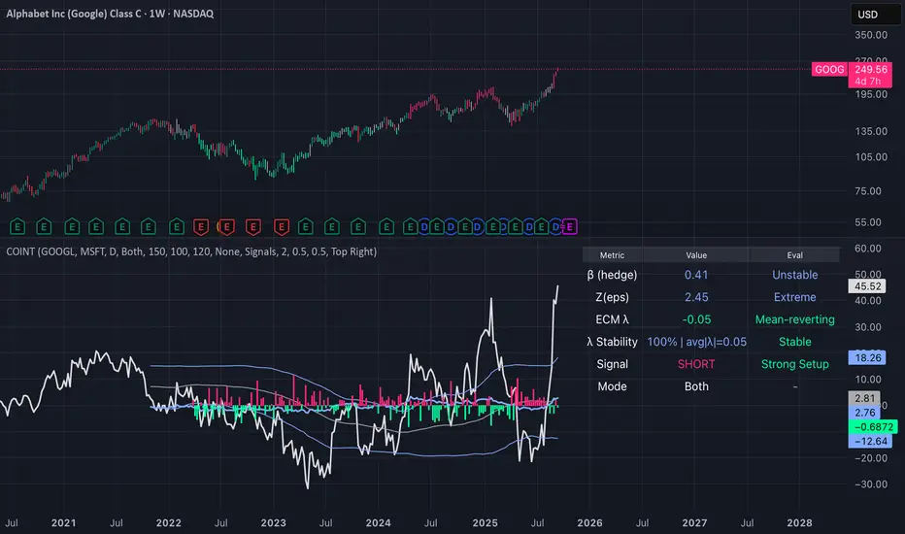Viewport: 905px width, 534px height.
Task: Click the ECM λ metric label
Action: click(x=612, y=319)
